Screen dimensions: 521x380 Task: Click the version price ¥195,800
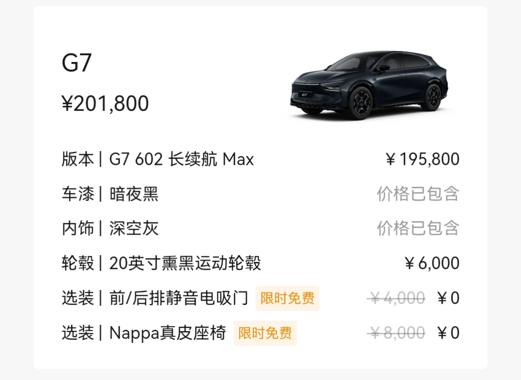423,159
